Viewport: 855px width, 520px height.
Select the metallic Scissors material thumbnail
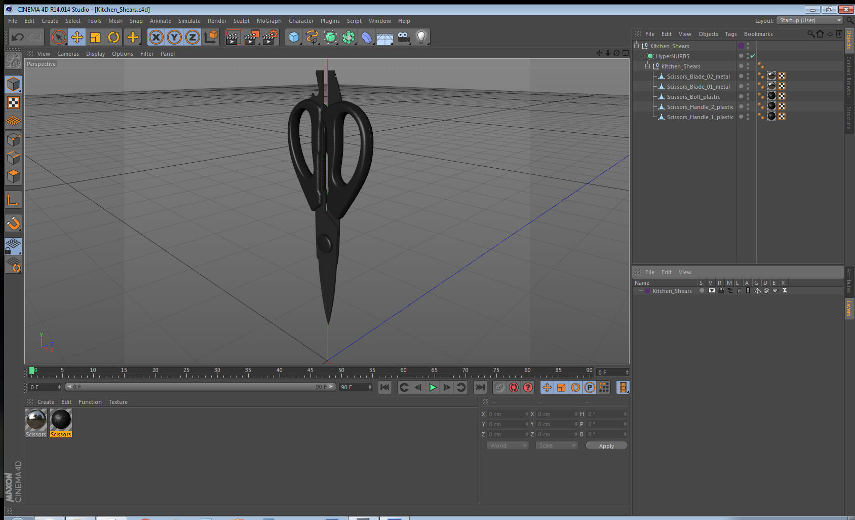36,420
